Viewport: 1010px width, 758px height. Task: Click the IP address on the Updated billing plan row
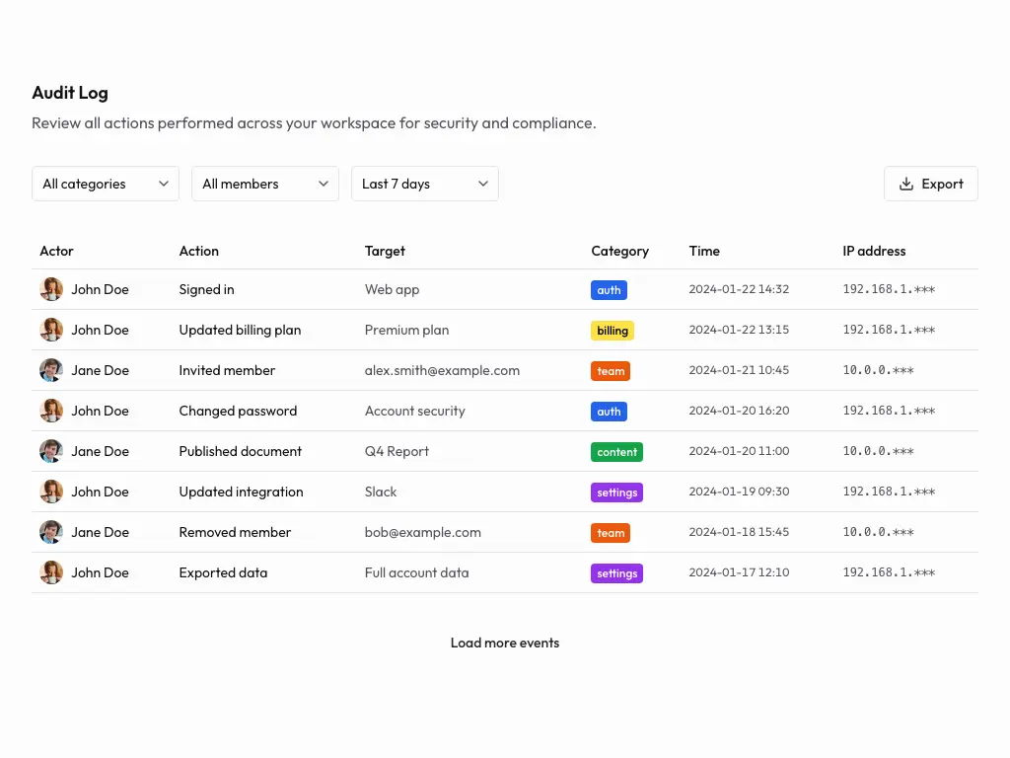[891, 330]
